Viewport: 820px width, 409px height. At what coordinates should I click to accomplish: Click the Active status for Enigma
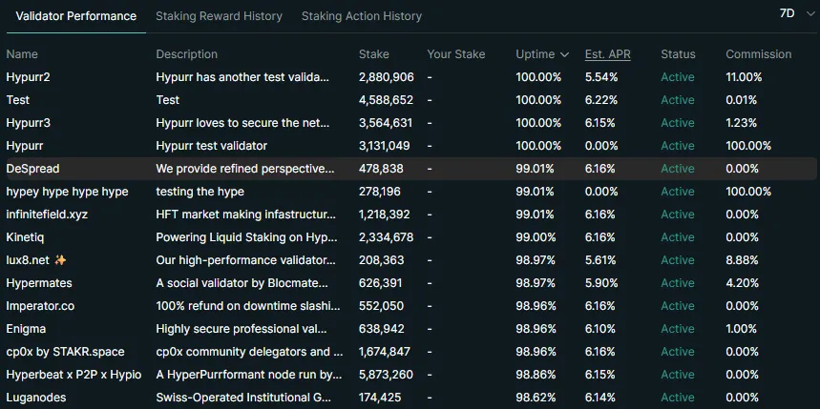[x=678, y=329]
